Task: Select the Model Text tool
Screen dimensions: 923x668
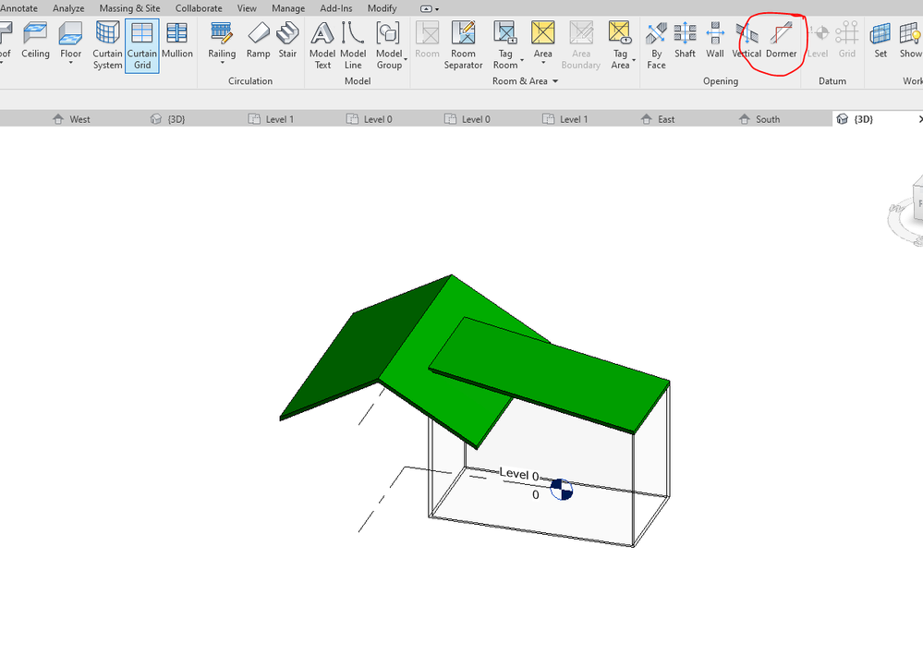Action: pos(322,46)
